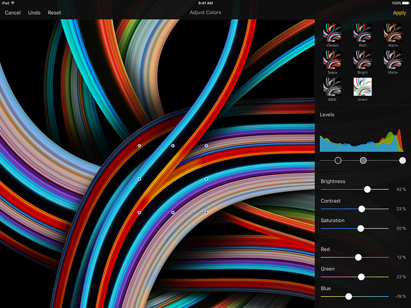Click the Green channel slider handle
Image resolution: width=411 pixels, height=308 pixels.
coord(361,276)
